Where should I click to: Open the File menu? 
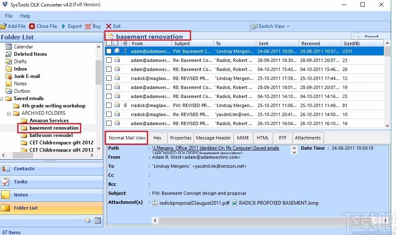[x=9, y=16]
